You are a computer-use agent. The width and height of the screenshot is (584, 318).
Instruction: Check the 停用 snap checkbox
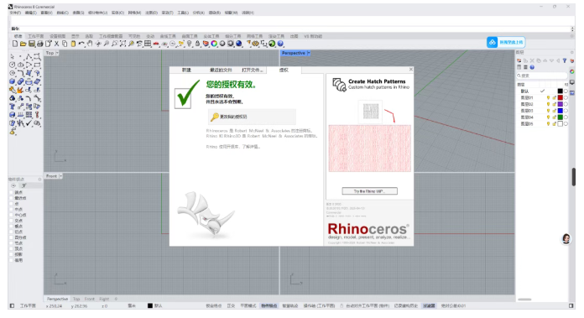[11, 260]
